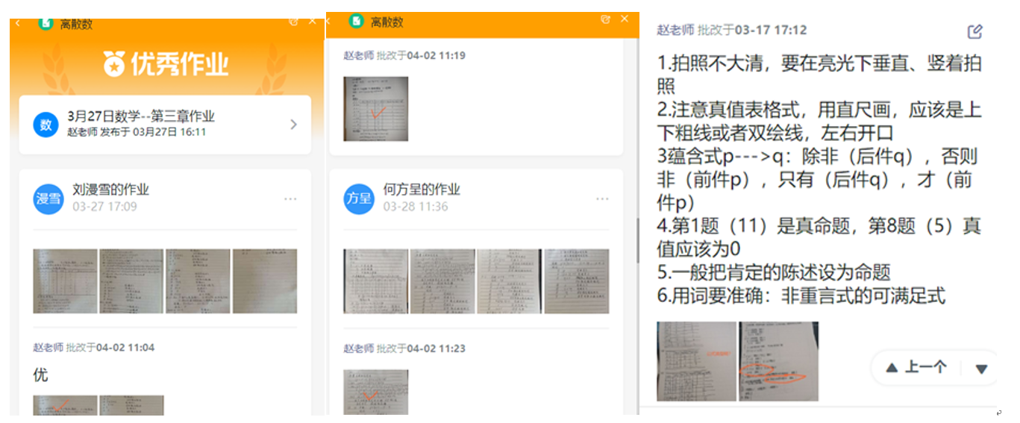The height and width of the screenshot is (423, 1020).
Task: Open the graded photo under 批改于04-02 11:23
Action: [x=375, y=391]
